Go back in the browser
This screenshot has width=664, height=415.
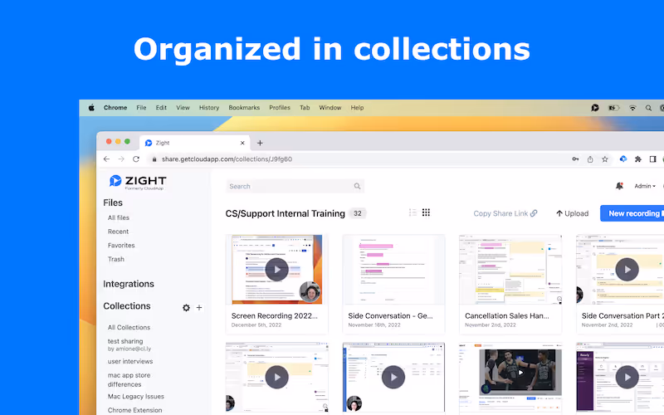(106, 159)
